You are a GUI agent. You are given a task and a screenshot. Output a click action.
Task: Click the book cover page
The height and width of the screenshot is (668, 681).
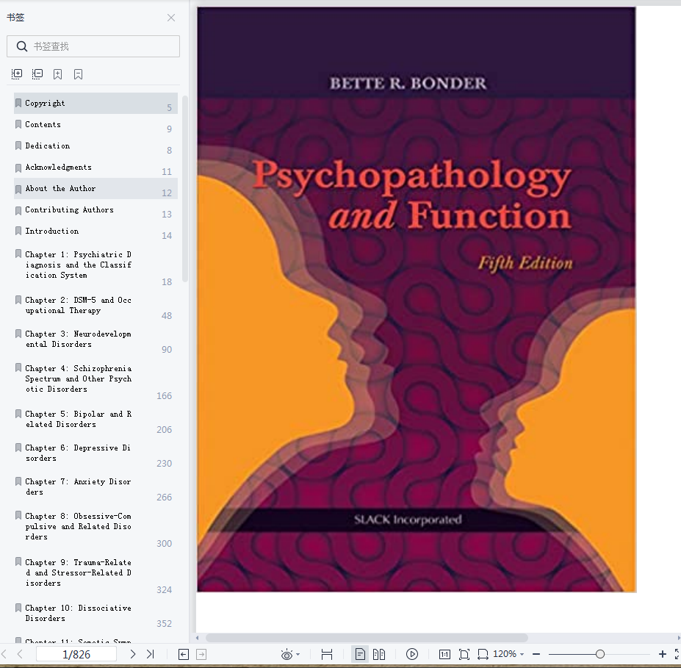(417, 299)
